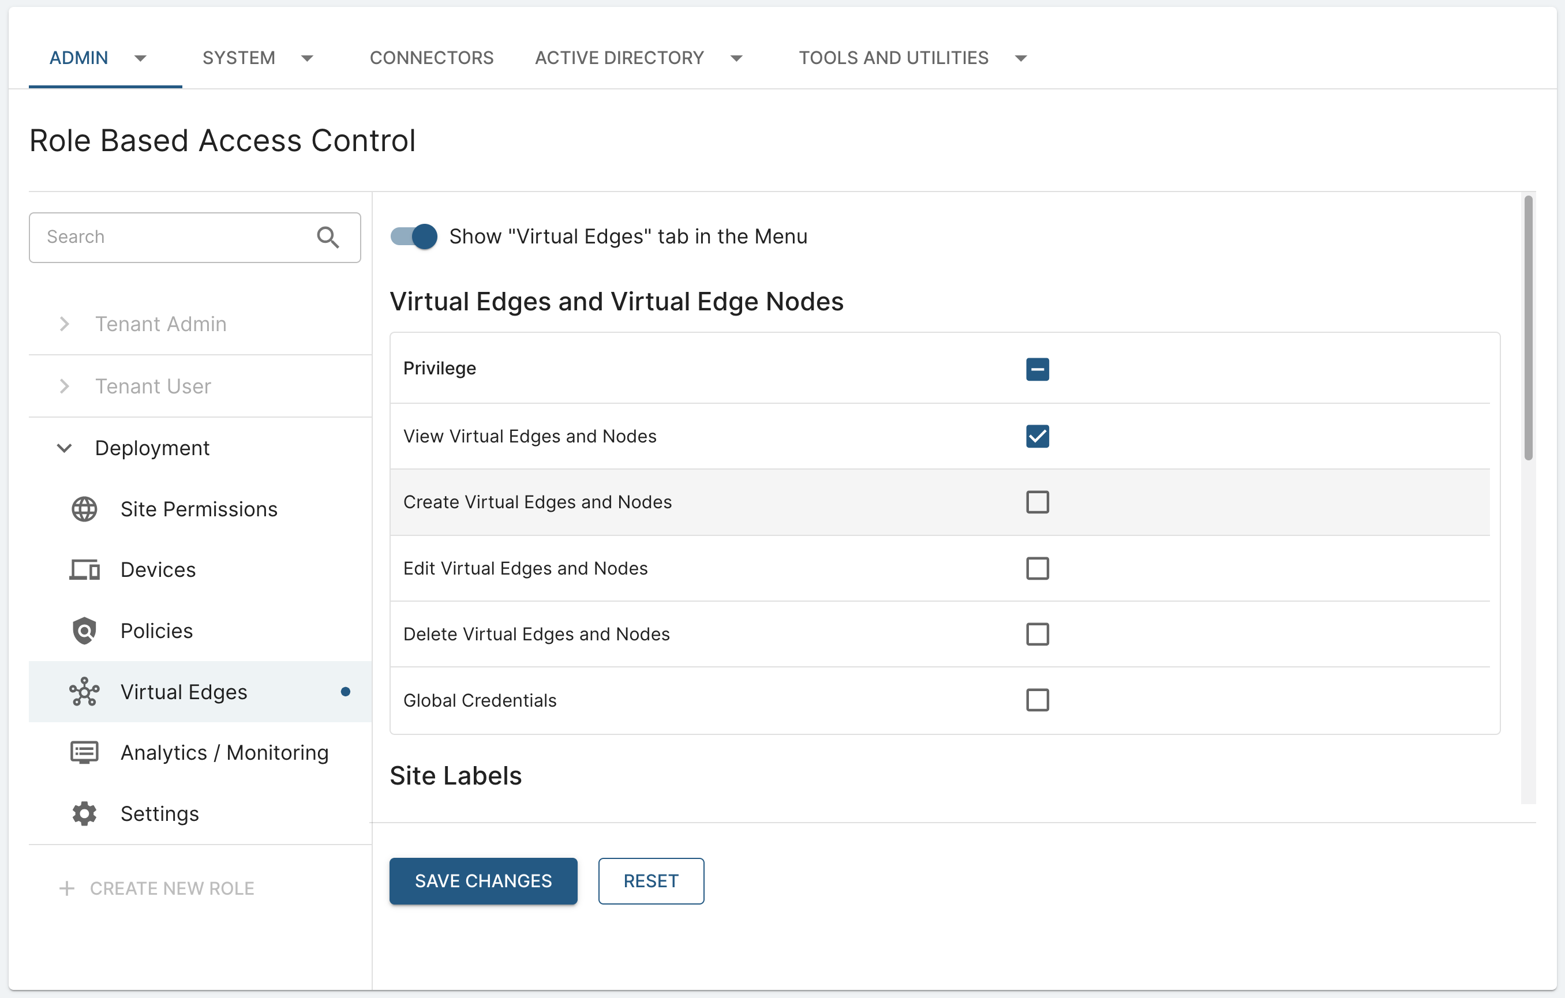
Task: Switch to the ACTIVE DIRECTORY tab
Action: point(619,58)
